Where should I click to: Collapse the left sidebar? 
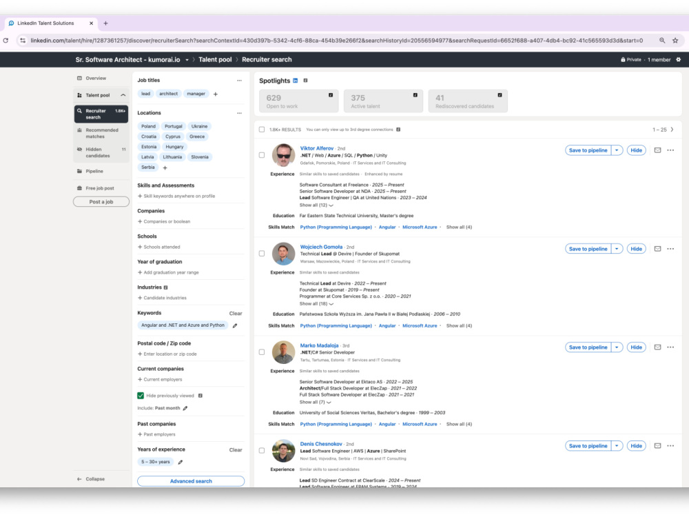click(91, 479)
